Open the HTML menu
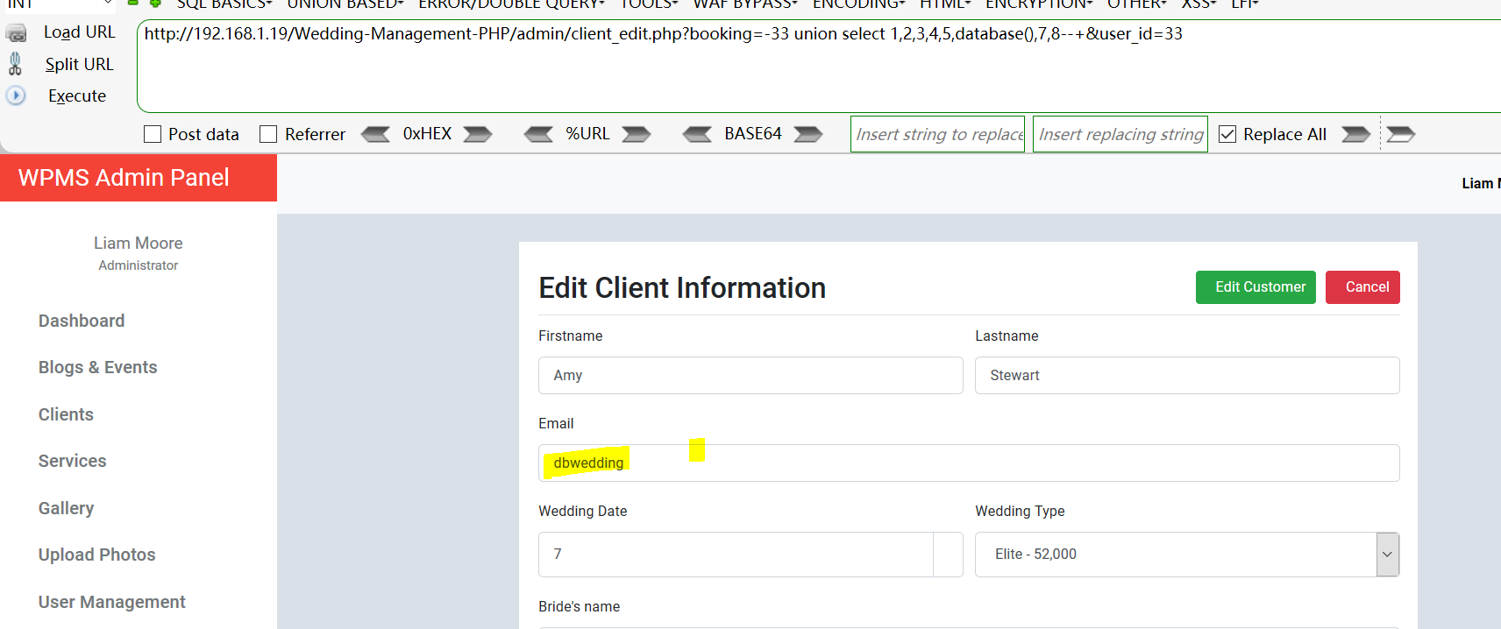 tap(945, 4)
